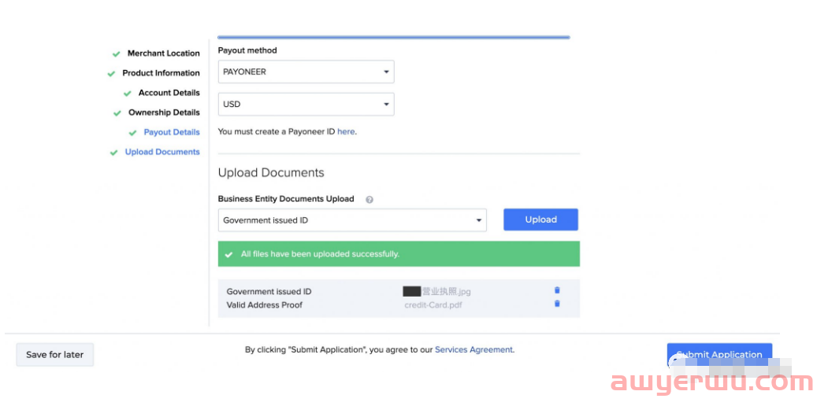Click the checkmark icon beside Ownership Details

click(117, 113)
